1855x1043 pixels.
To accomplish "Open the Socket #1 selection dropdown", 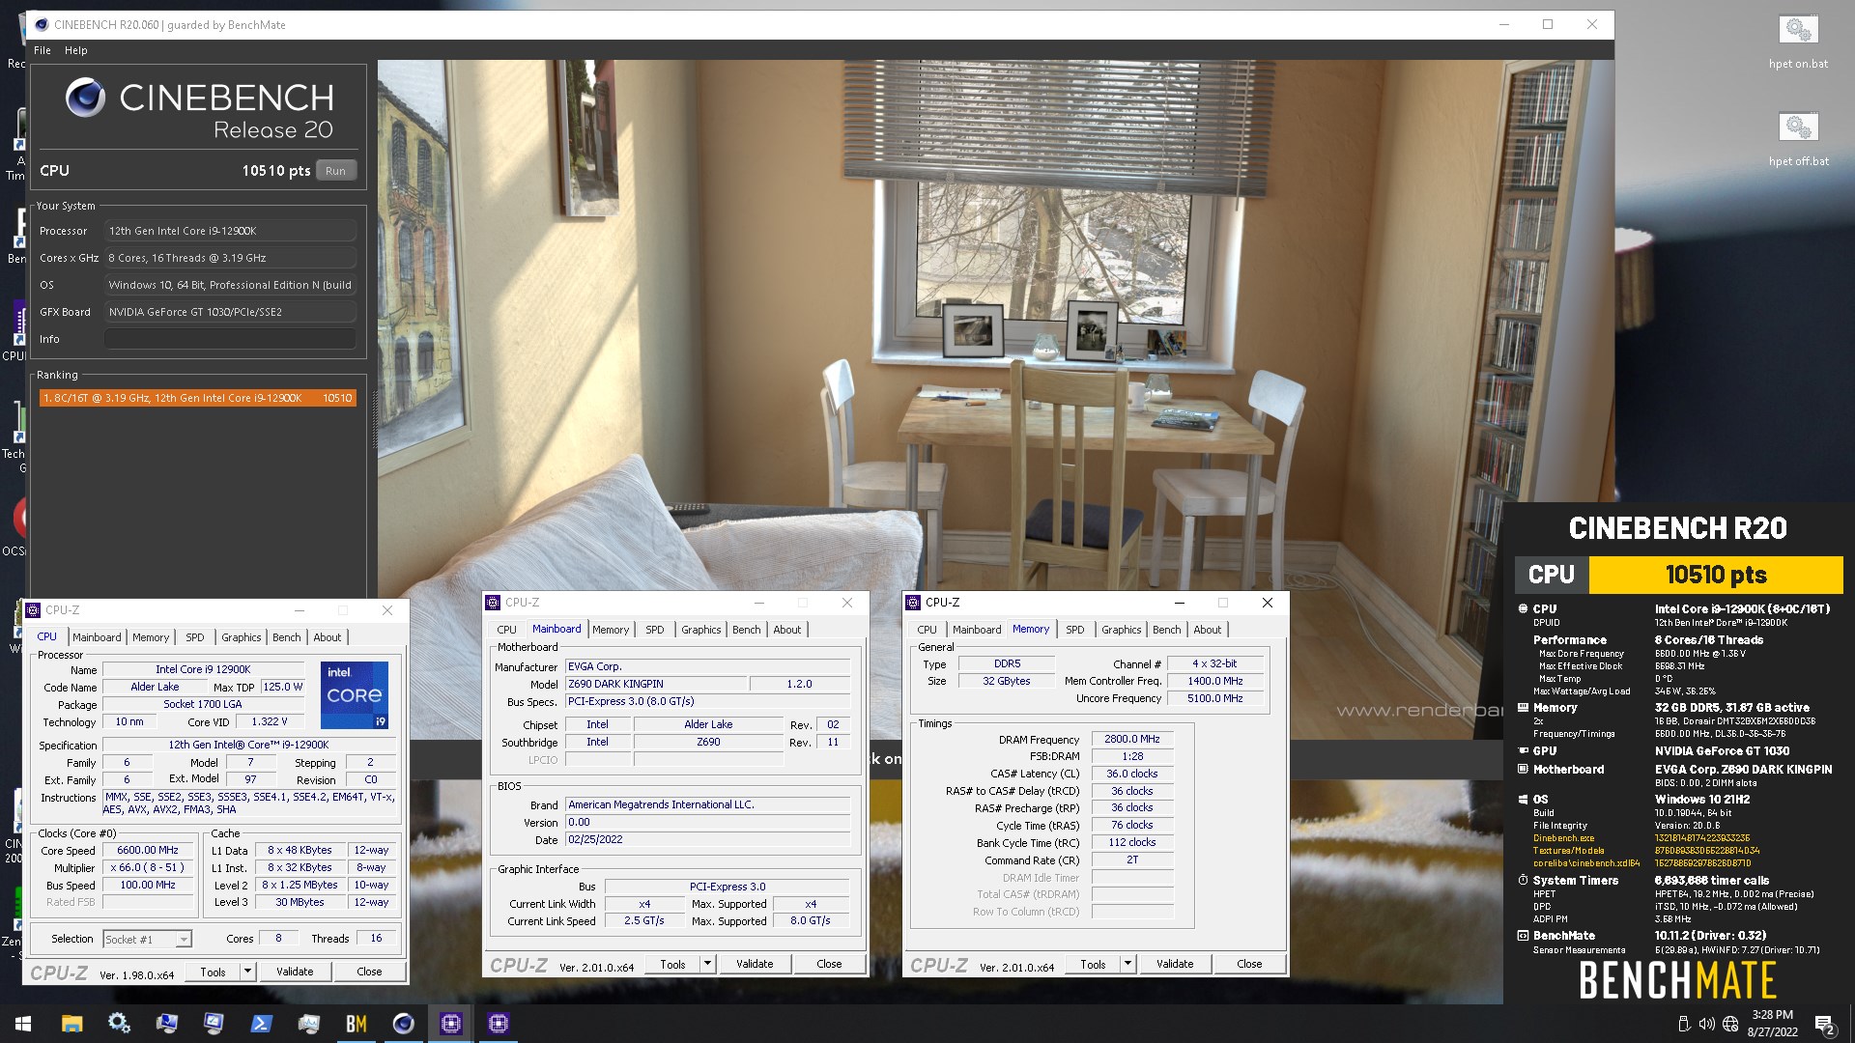I will tap(148, 939).
